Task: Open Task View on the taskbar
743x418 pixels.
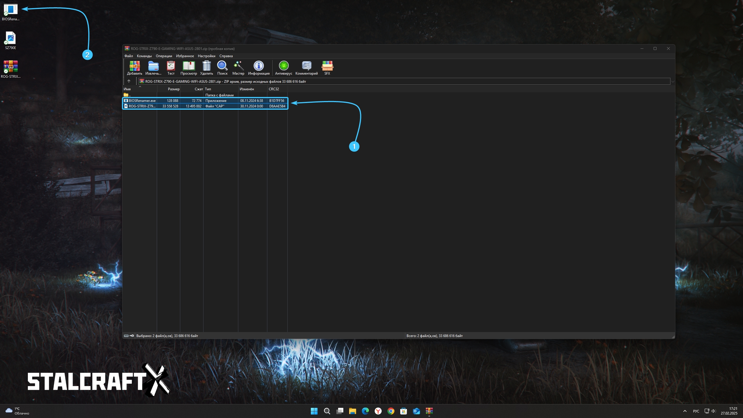Action: (340, 411)
